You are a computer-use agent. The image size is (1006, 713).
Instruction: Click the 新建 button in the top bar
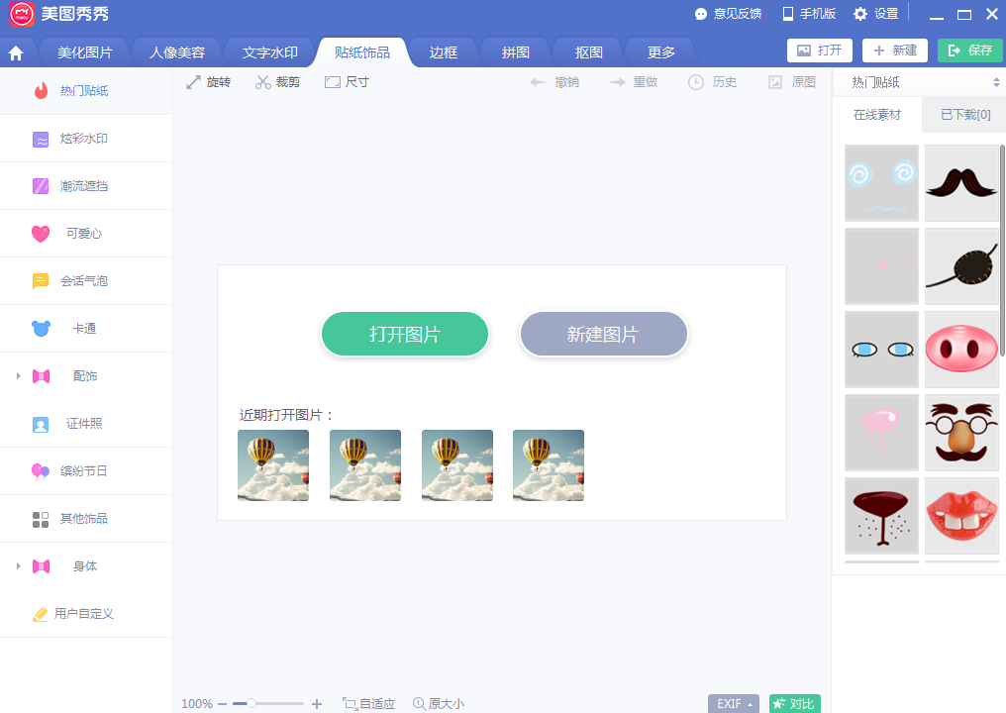click(x=894, y=51)
